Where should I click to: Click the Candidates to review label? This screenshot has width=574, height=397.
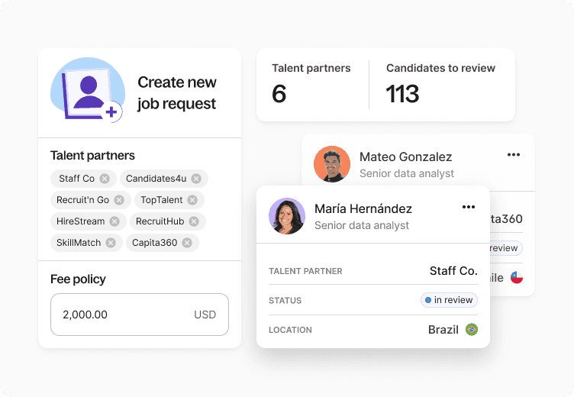(x=440, y=68)
